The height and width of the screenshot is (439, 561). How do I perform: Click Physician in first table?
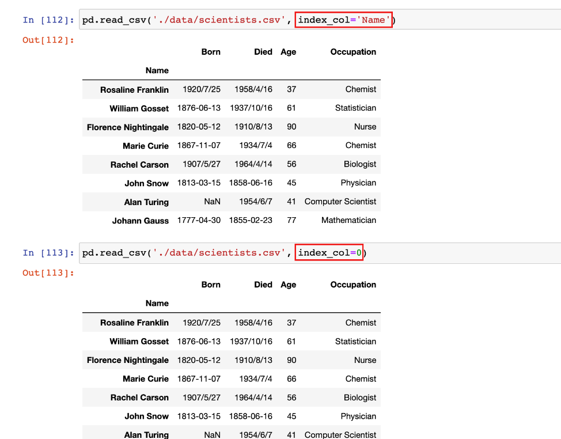point(358,183)
